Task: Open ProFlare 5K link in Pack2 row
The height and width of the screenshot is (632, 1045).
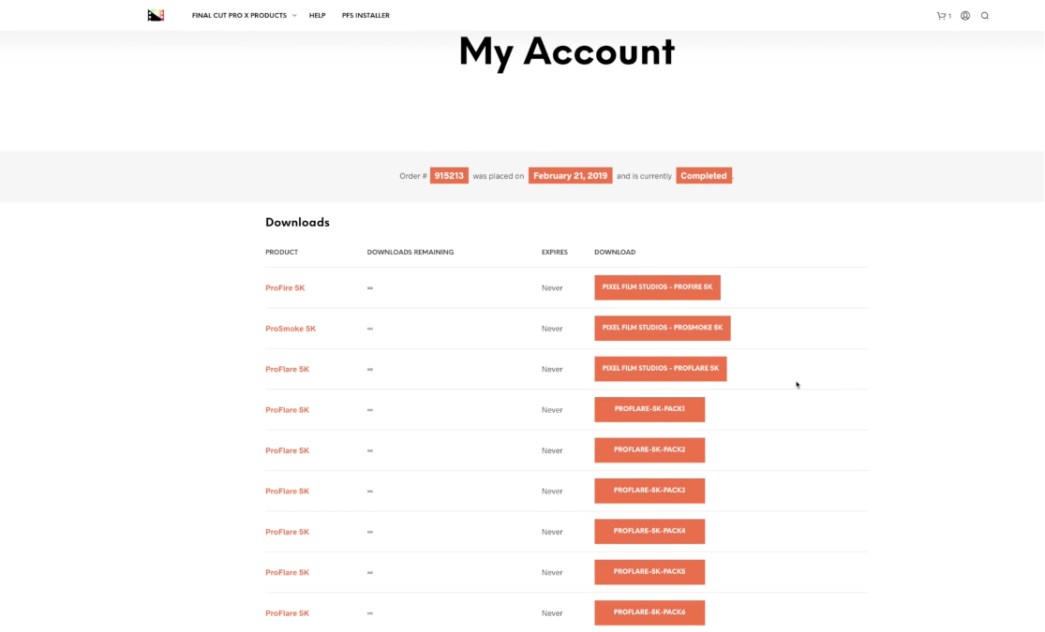Action: (287, 450)
